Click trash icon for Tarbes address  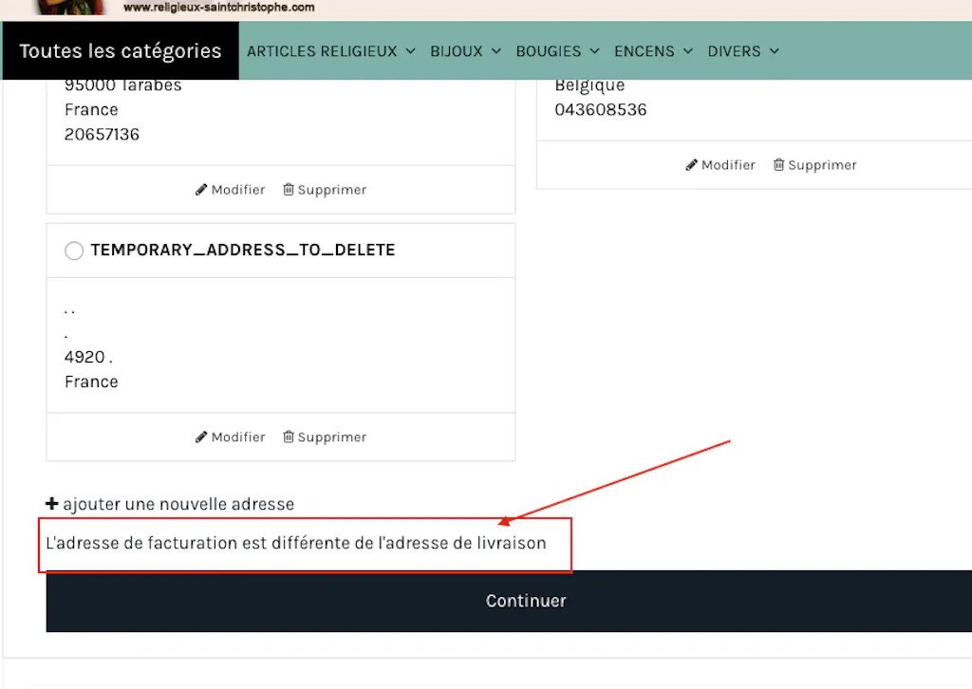tap(289, 190)
